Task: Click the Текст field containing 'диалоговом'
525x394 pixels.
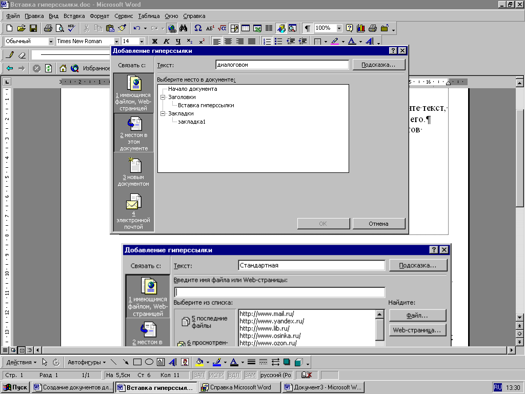Action: (282, 65)
